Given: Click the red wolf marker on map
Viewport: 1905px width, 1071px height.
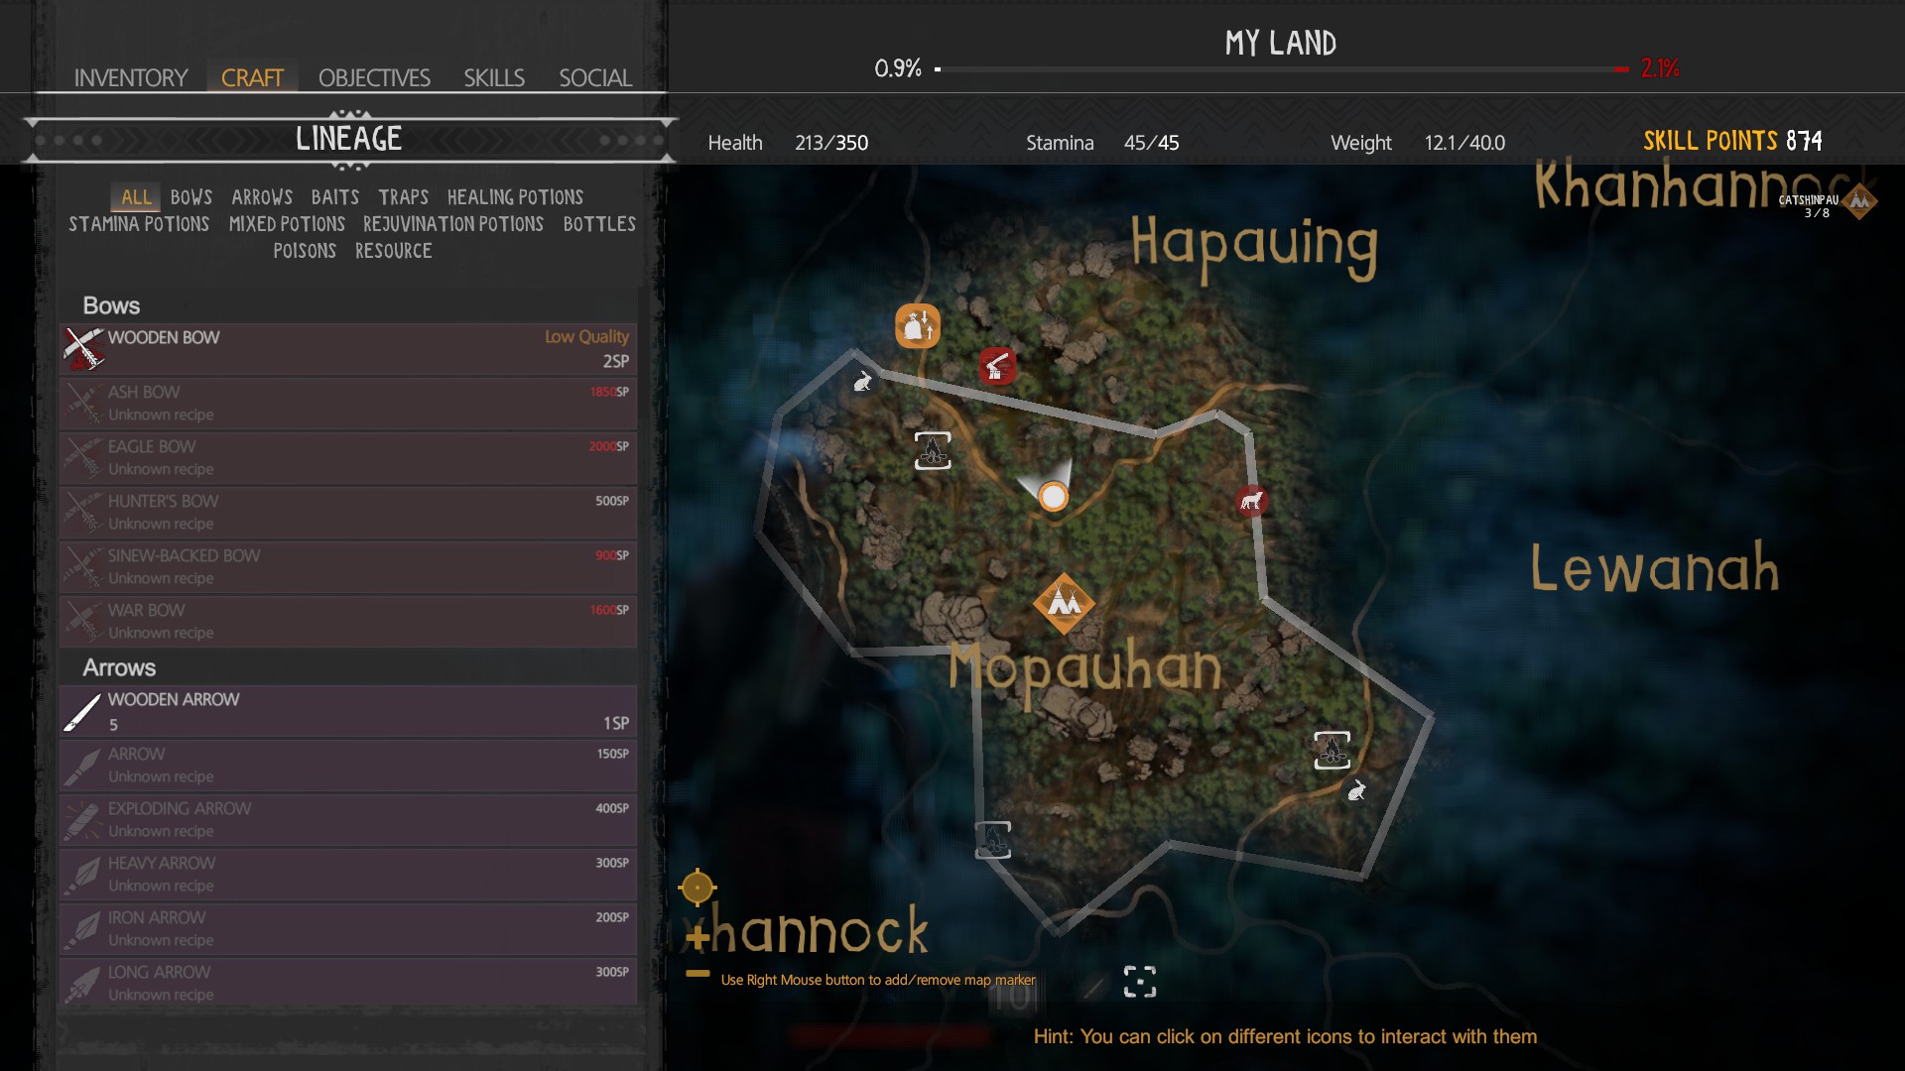Looking at the screenshot, I should coord(1251,501).
